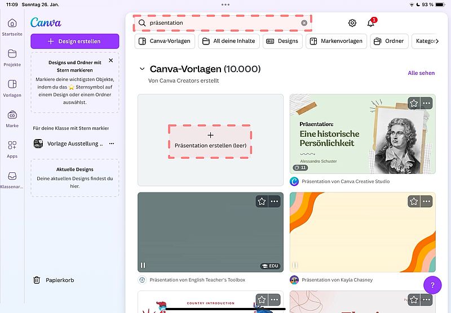The image size is (451, 313).
Task: Click Kayla Chasney author avatar
Action: tap(294, 280)
